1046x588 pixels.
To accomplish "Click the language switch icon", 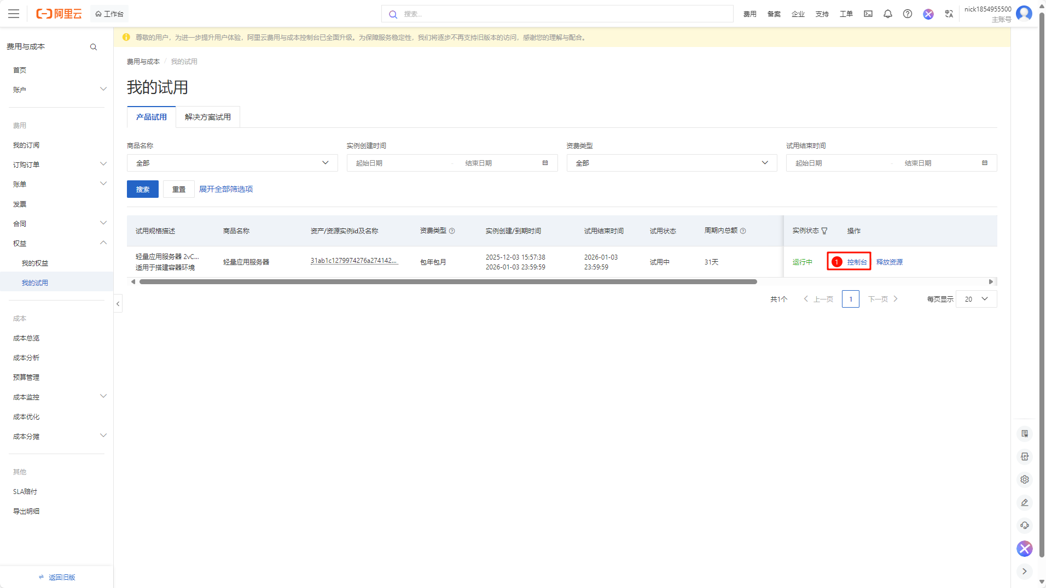I will coord(949,14).
